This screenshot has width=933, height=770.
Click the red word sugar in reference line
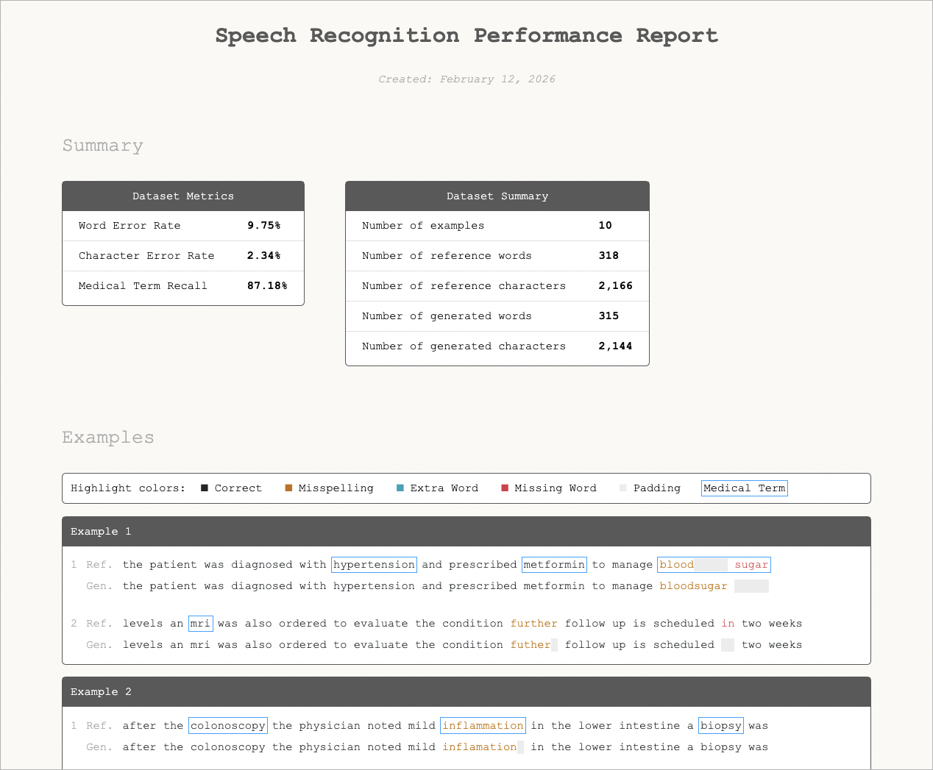(751, 565)
